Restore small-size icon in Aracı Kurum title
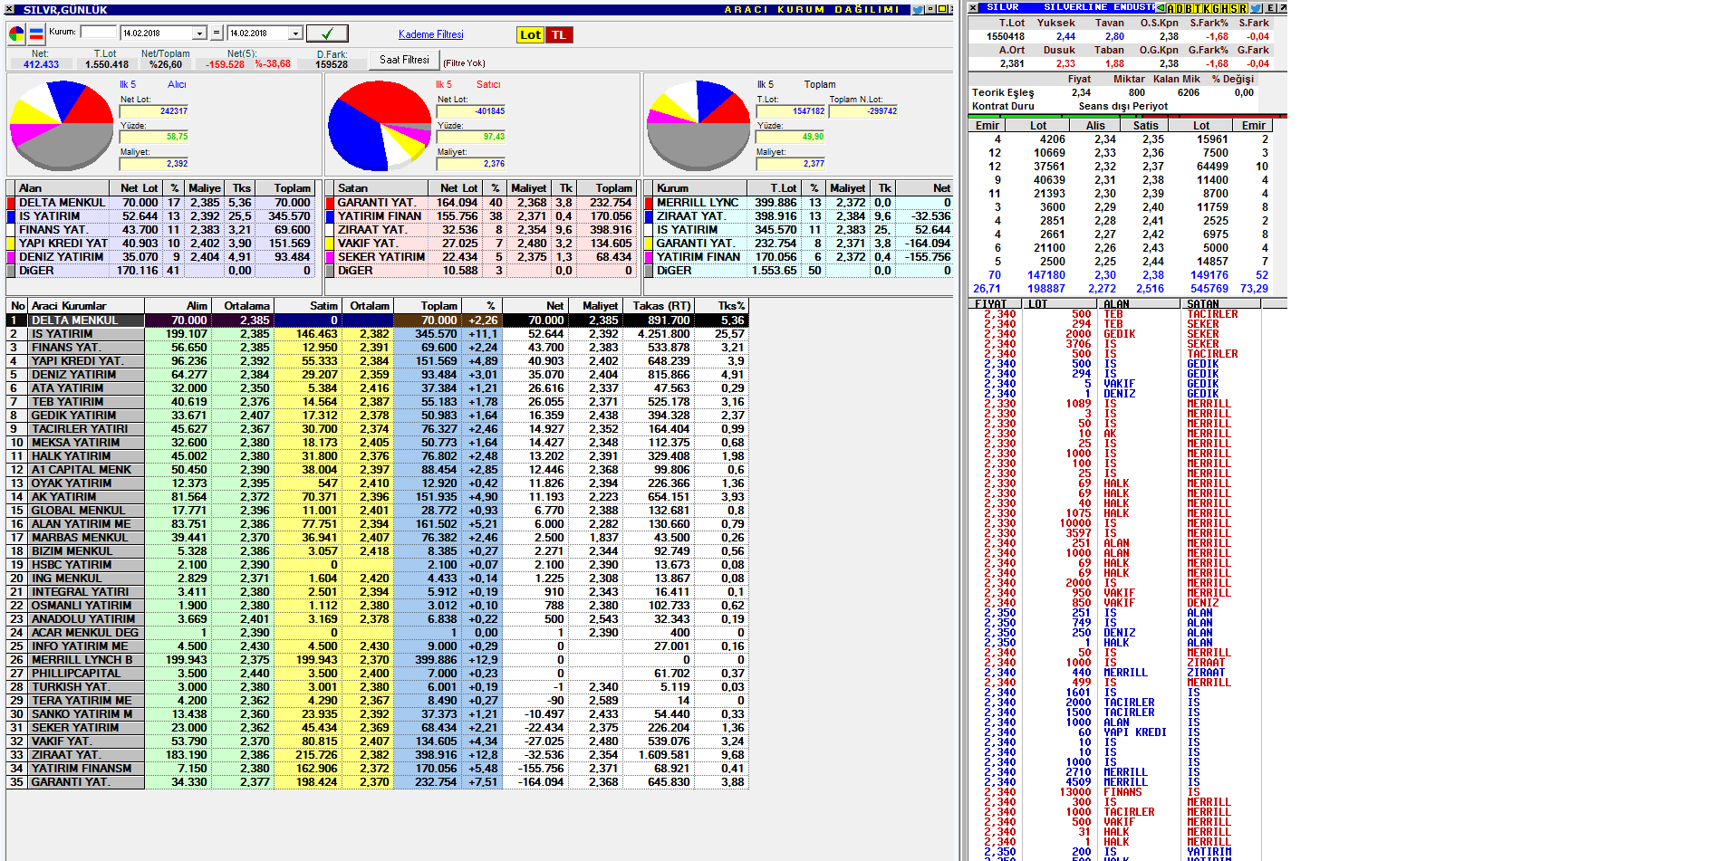The image size is (1734, 861). pos(930,9)
